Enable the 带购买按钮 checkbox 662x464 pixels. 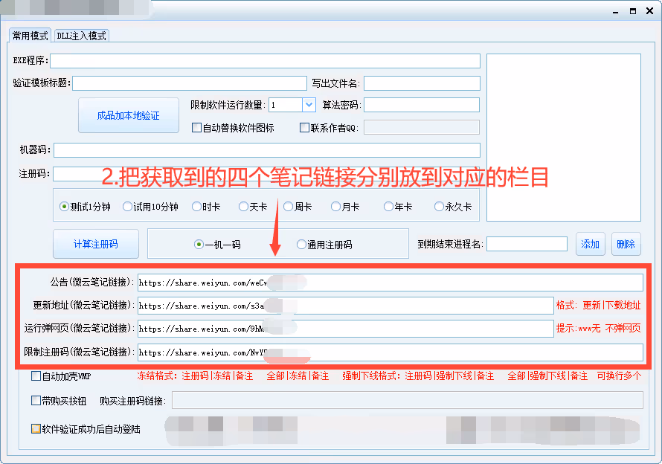coord(36,401)
